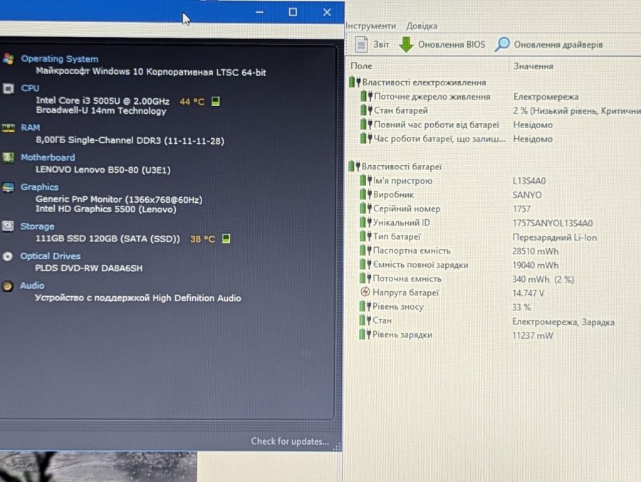Click the value 28510 mWh
This screenshot has height=482, width=641.
click(535, 251)
